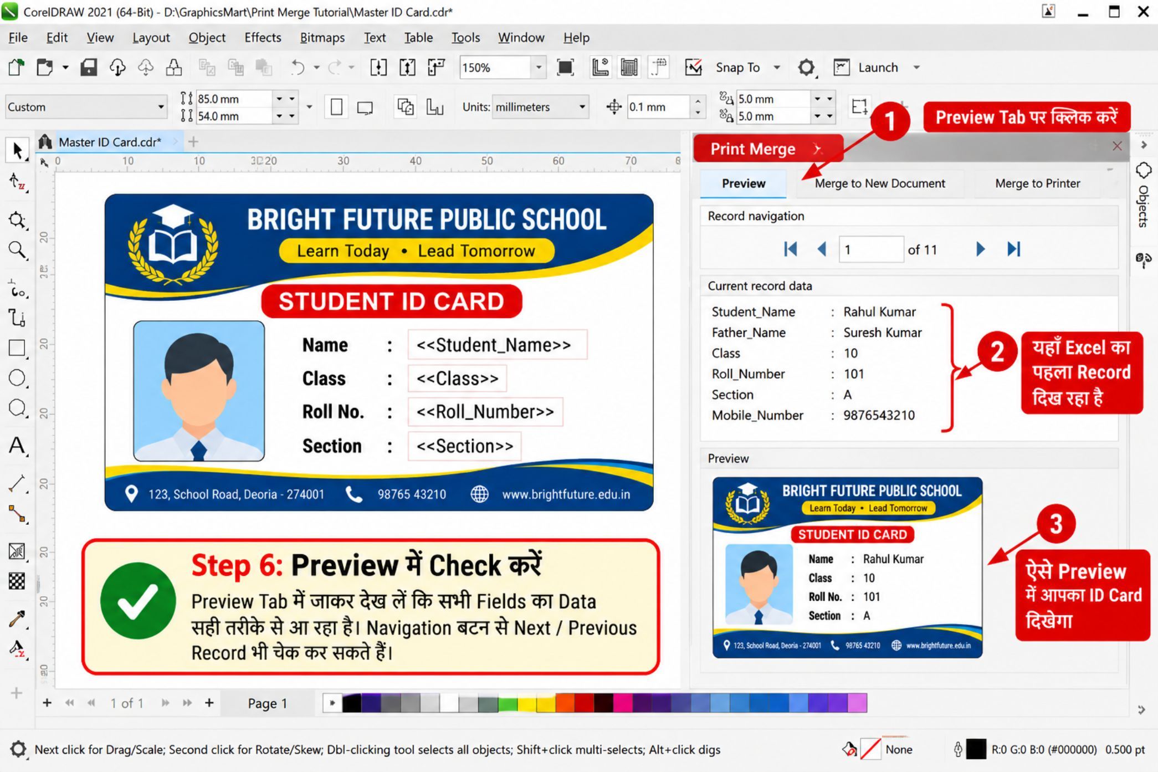Viewport: 1158px width, 772px height.
Task: Click the Master ID Card.cdr document tab
Action: [109, 142]
